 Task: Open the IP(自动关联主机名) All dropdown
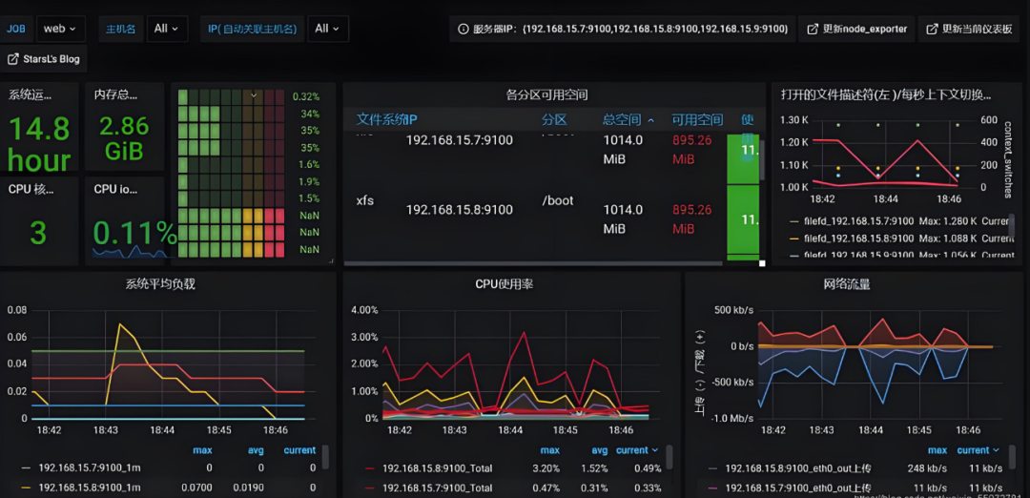[327, 29]
